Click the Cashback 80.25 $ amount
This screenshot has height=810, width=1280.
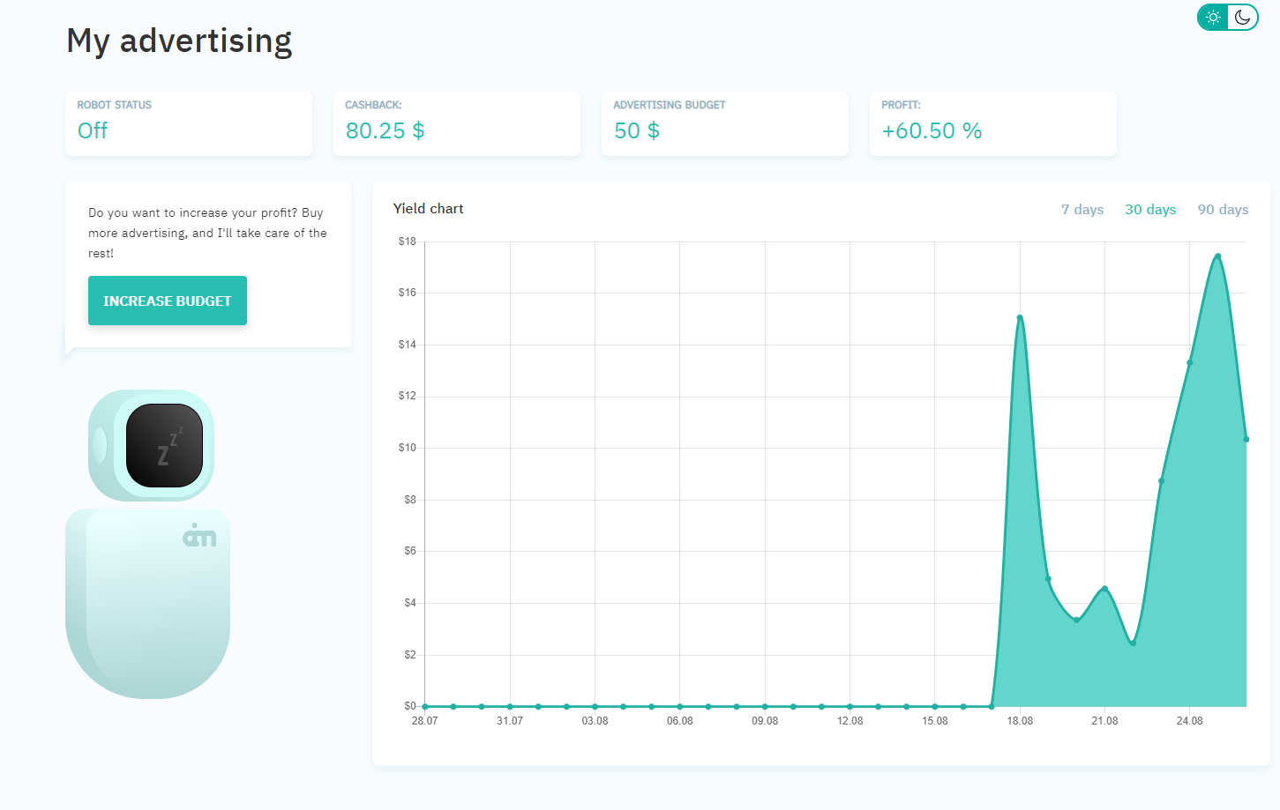point(385,131)
